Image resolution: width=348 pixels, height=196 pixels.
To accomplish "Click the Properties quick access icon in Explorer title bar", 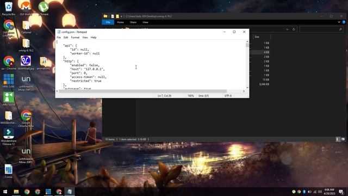I will (113, 16).
